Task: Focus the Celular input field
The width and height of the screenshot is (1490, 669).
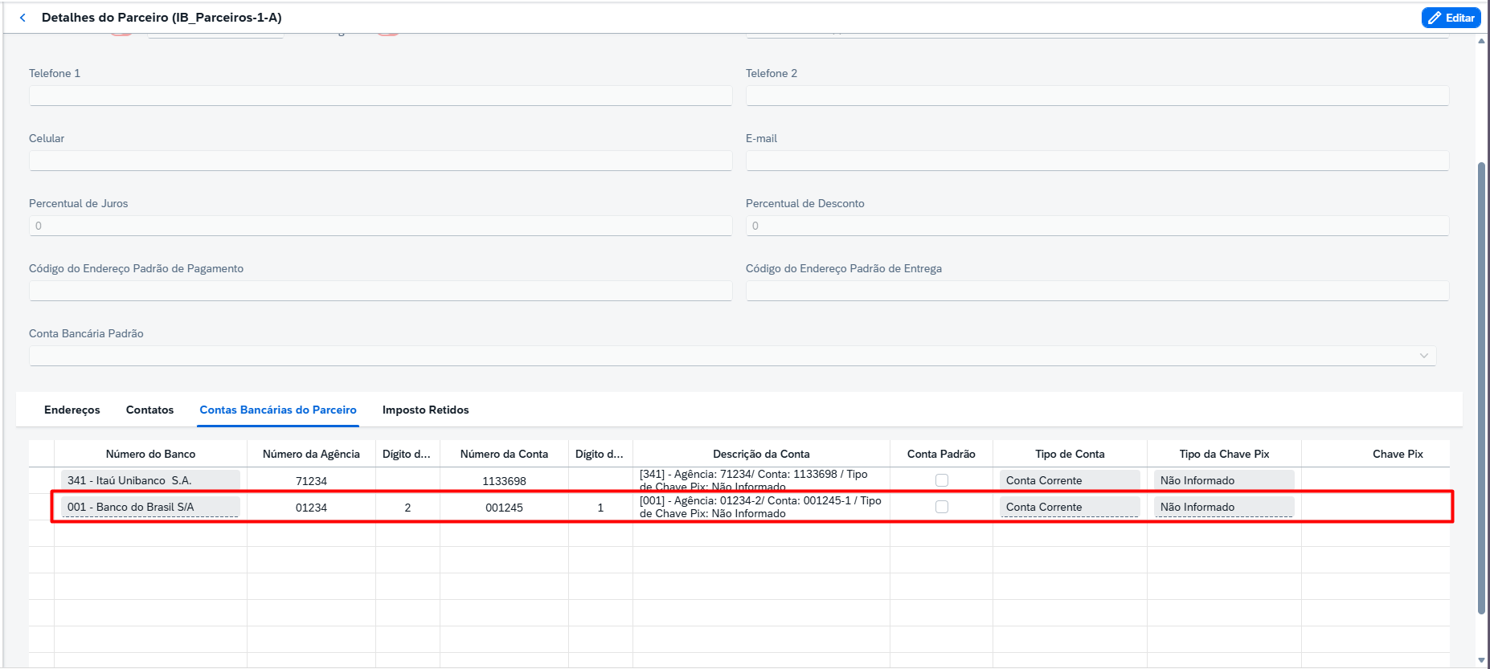Action: tap(380, 161)
